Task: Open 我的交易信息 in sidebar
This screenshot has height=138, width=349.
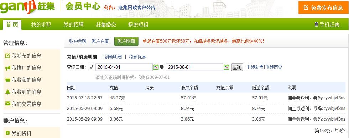Action: tap(26, 104)
